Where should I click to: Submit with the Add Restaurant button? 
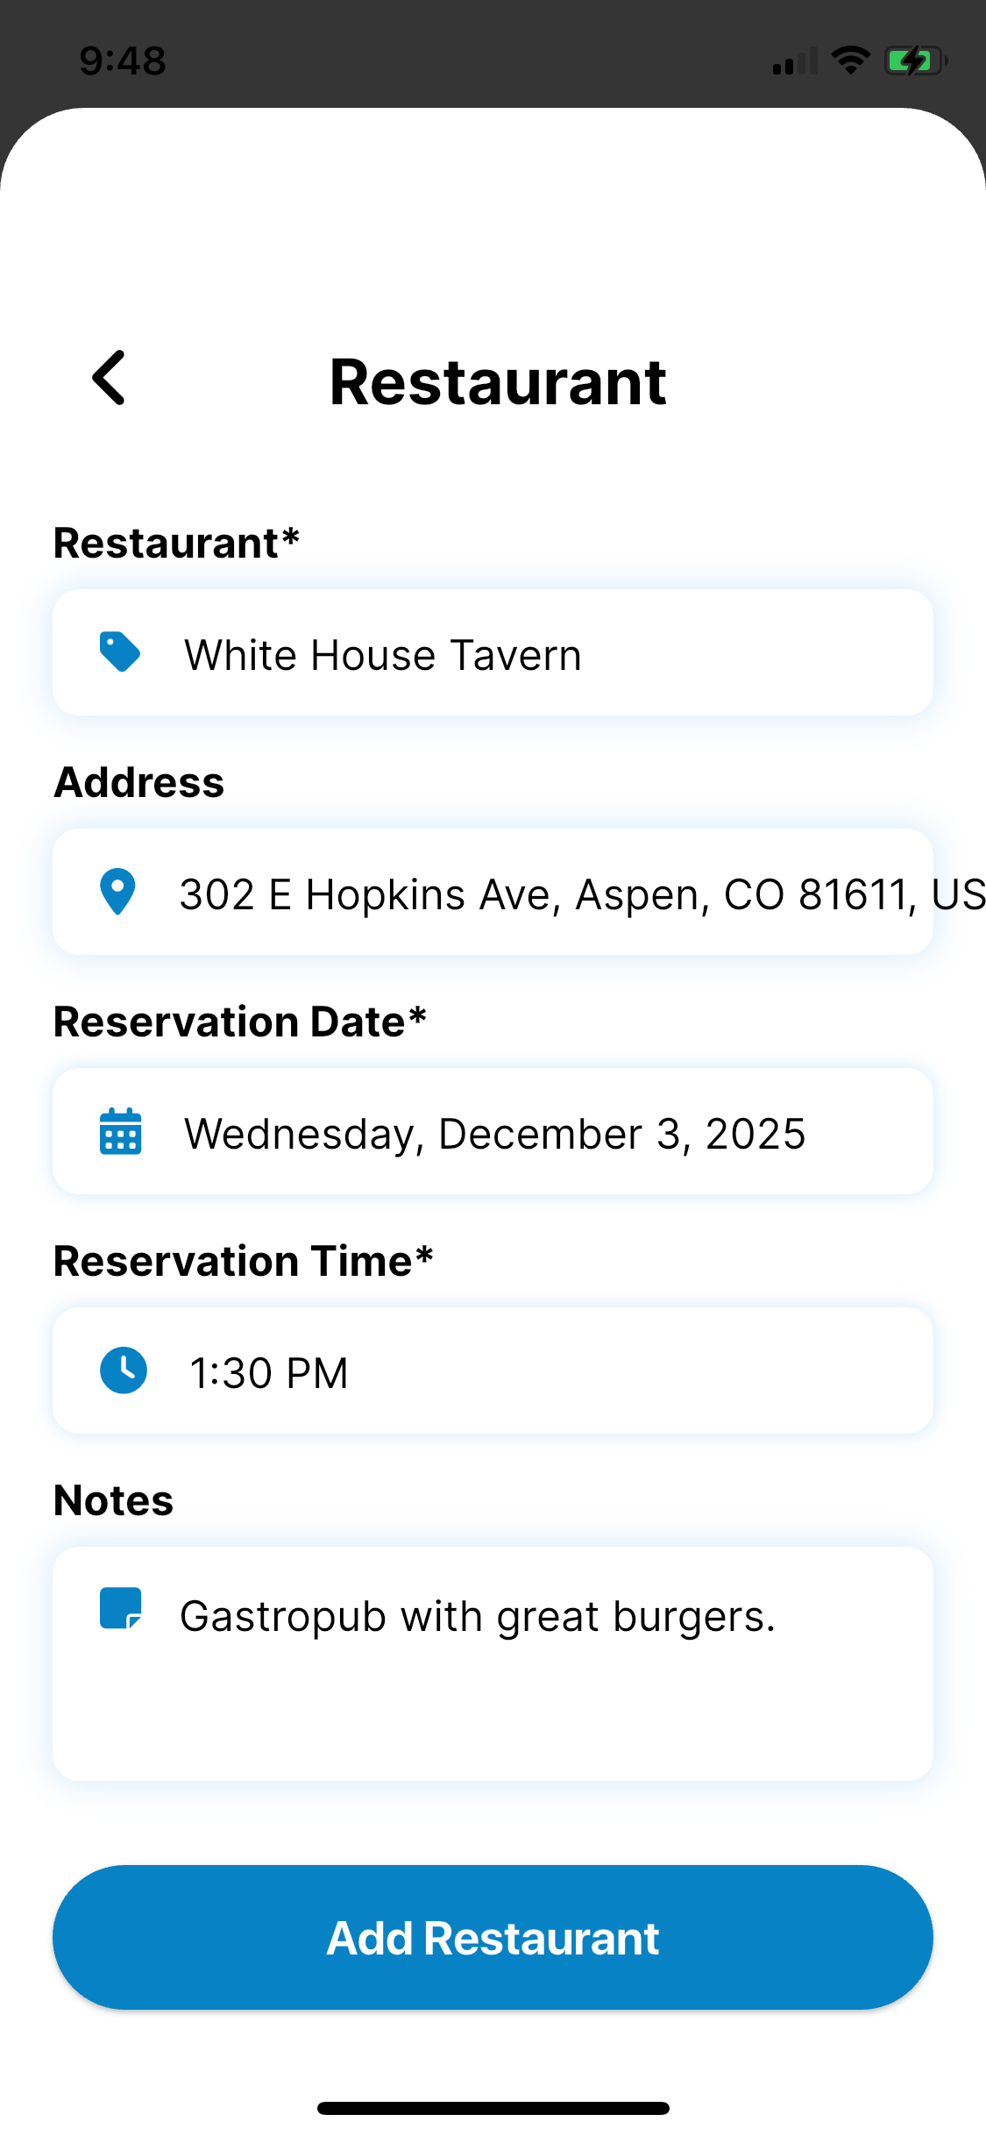[x=493, y=1937]
